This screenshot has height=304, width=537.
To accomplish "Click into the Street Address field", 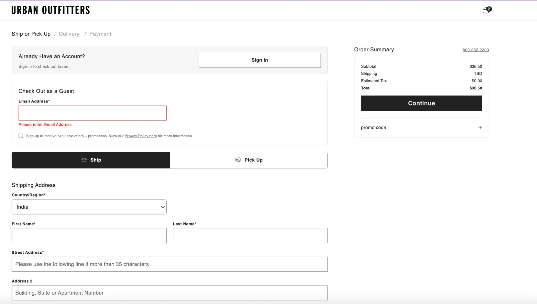I will tap(170, 264).
